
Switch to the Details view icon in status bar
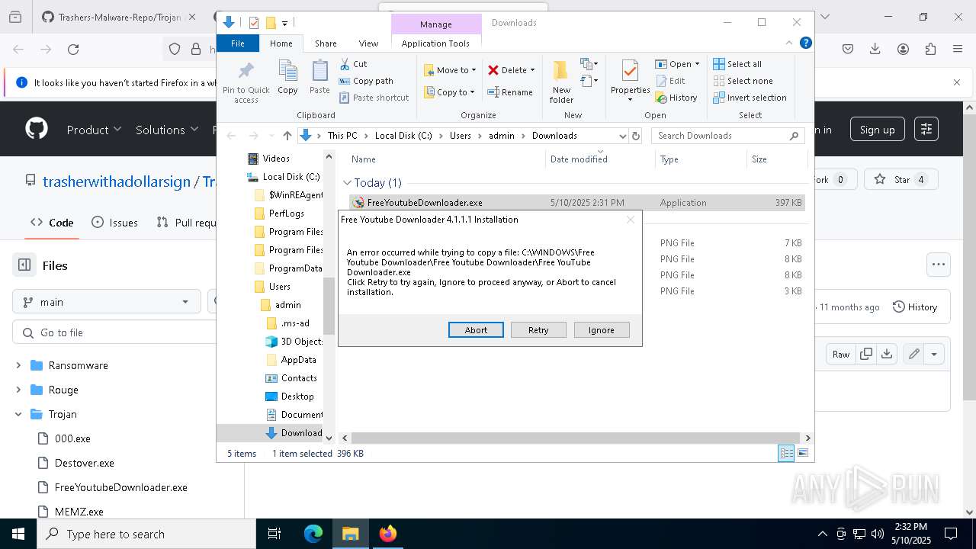pos(786,454)
